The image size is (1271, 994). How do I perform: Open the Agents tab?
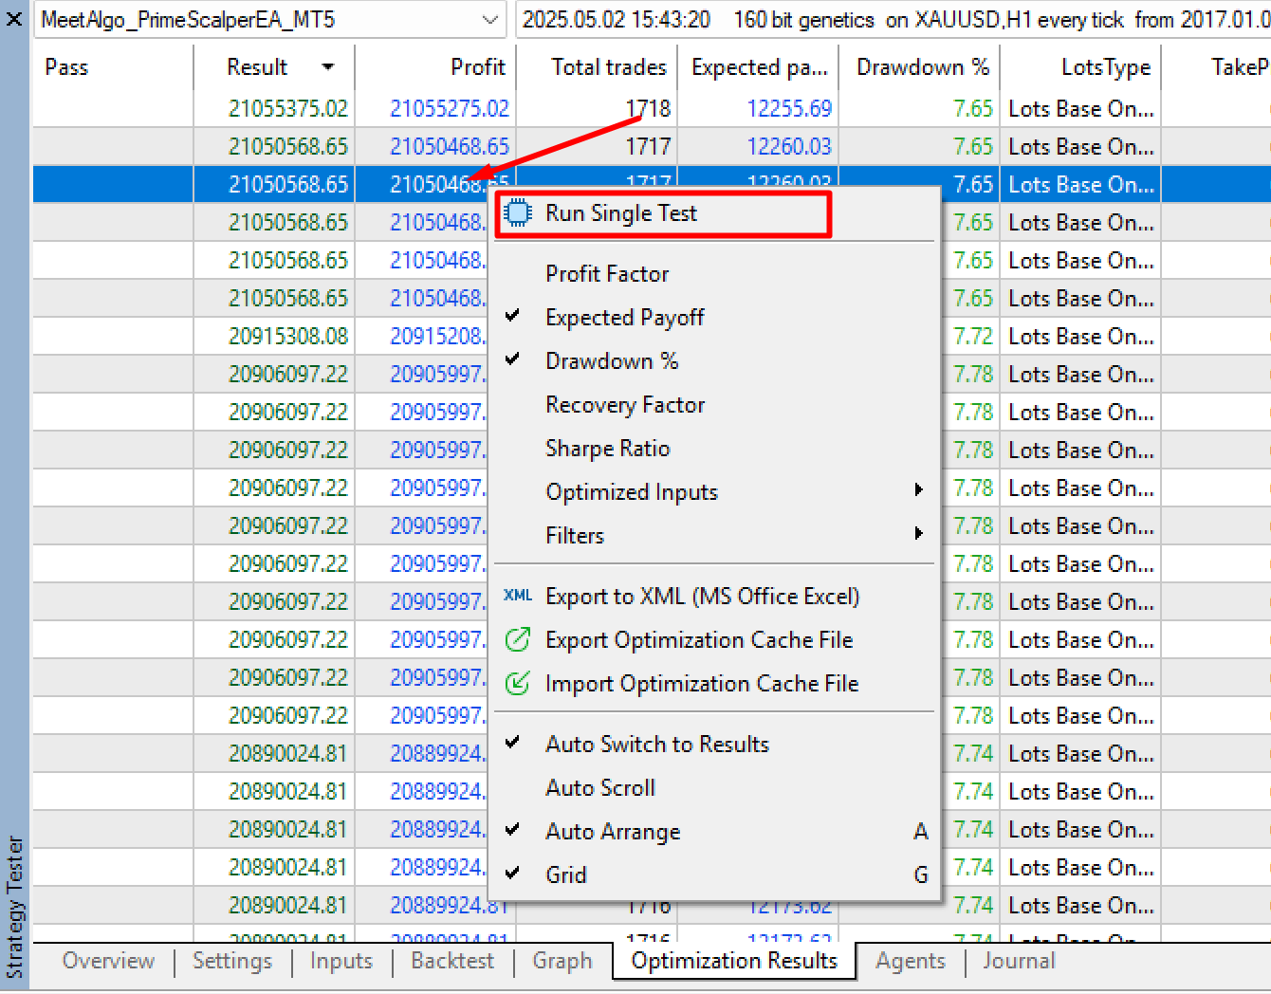pyautogui.click(x=911, y=961)
